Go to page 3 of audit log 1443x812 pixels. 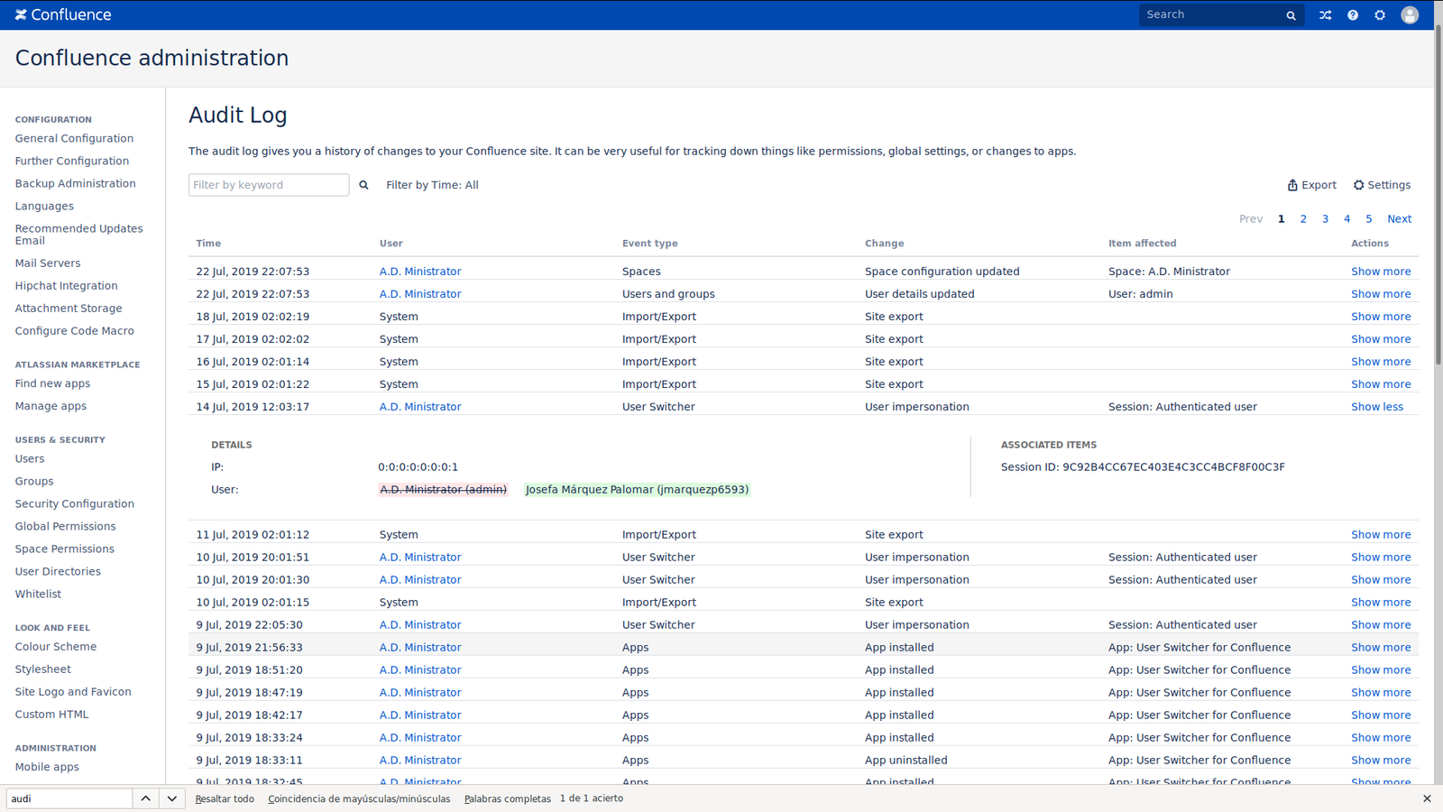1325,219
